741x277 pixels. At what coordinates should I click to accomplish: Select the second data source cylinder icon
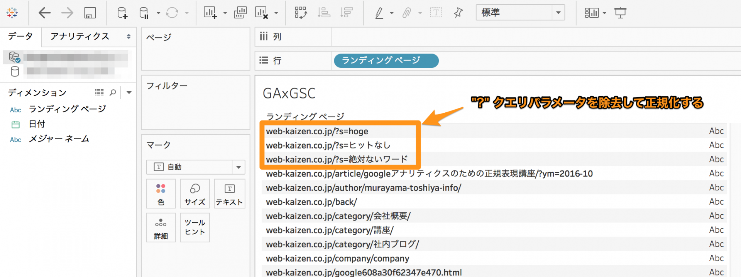pos(15,71)
